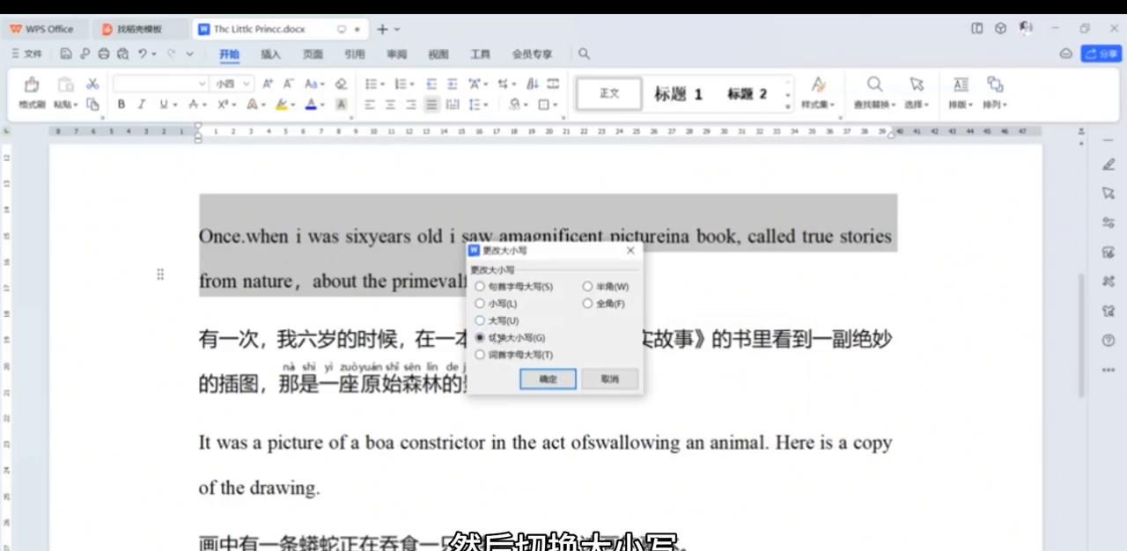The width and height of the screenshot is (1127, 551).
Task: Select the 半角(W) half-width radio button
Action: (x=587, y=286)
